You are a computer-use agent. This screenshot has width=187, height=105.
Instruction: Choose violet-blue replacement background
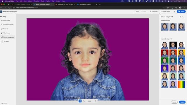click(x=165, y=69)
